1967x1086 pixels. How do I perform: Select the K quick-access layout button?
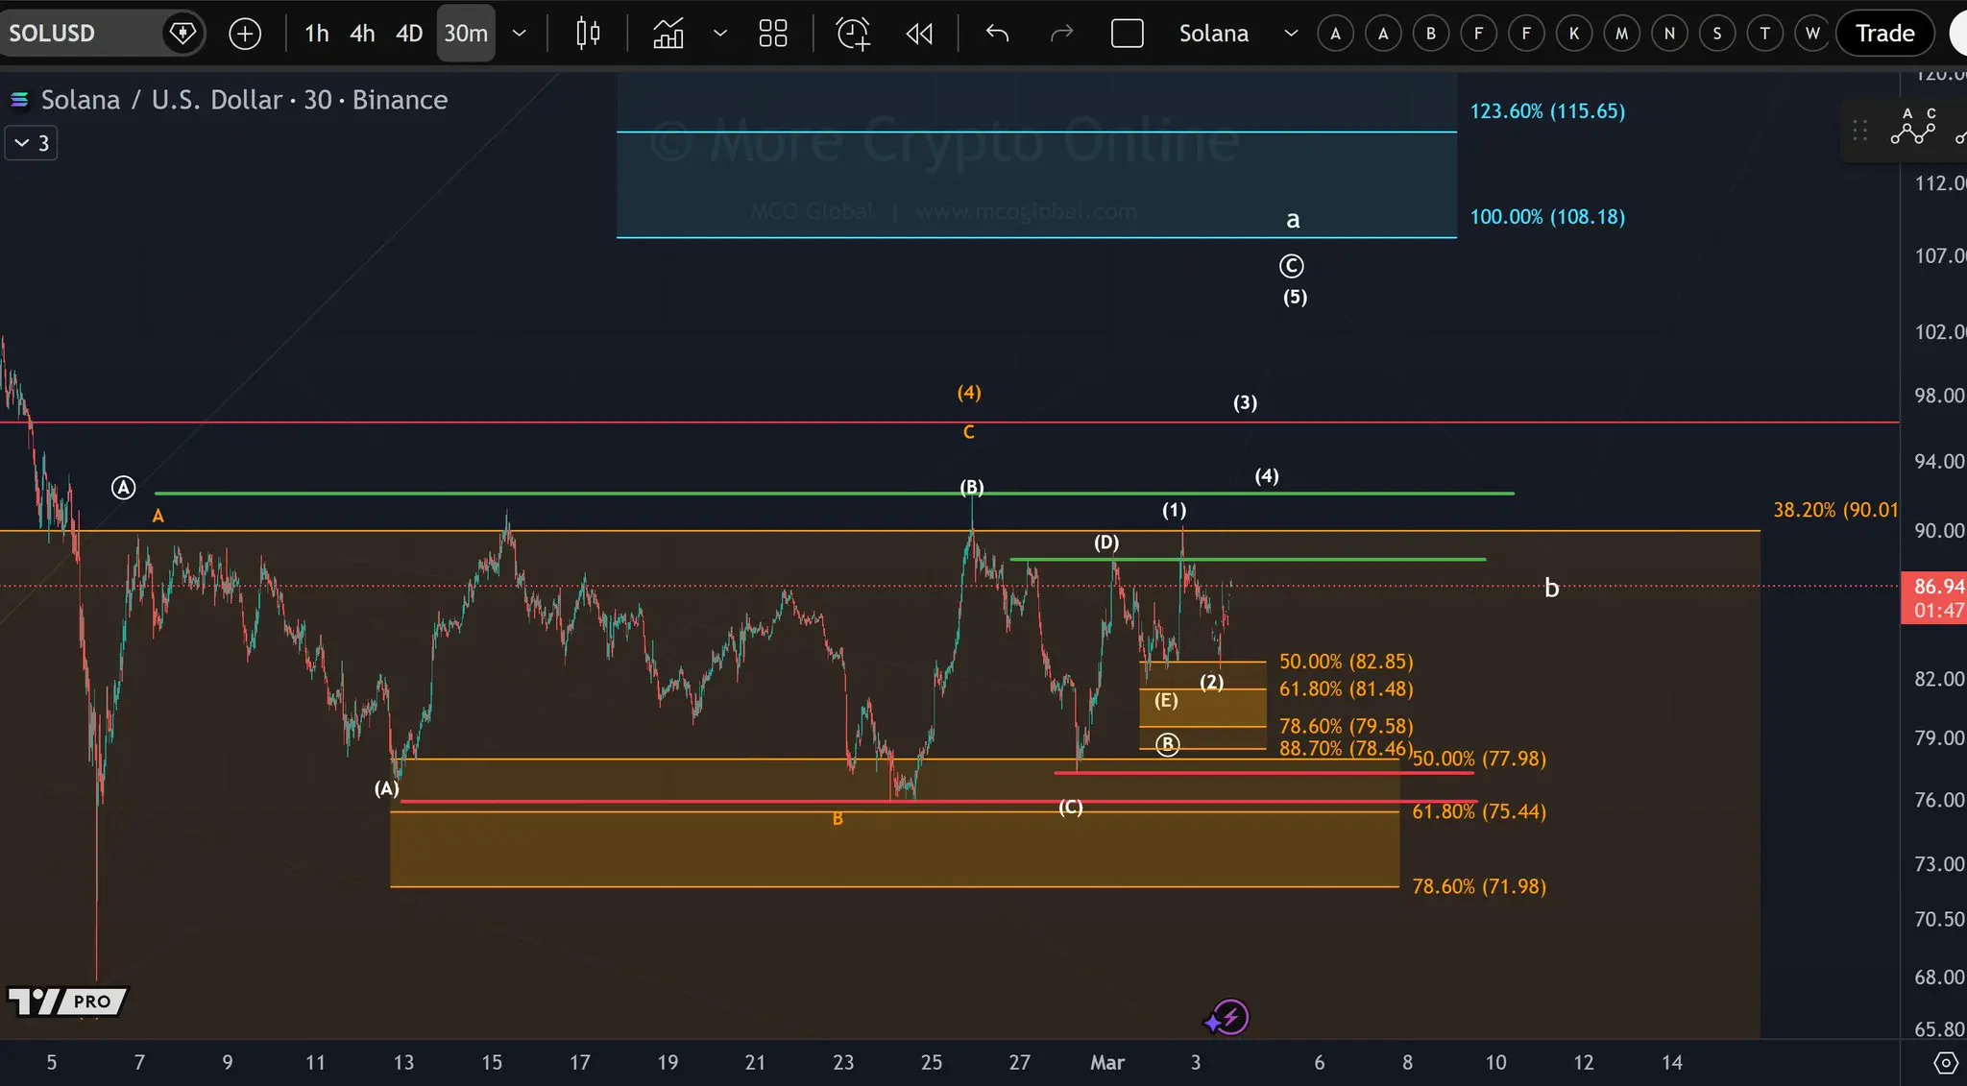[x=1573, y=34]
